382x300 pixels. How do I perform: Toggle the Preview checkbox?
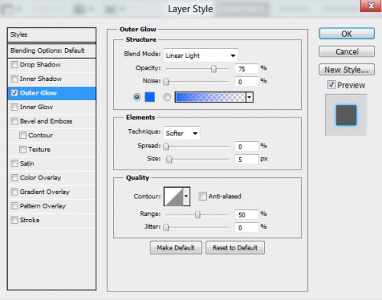pyautogui.click(x=331, y=85)
